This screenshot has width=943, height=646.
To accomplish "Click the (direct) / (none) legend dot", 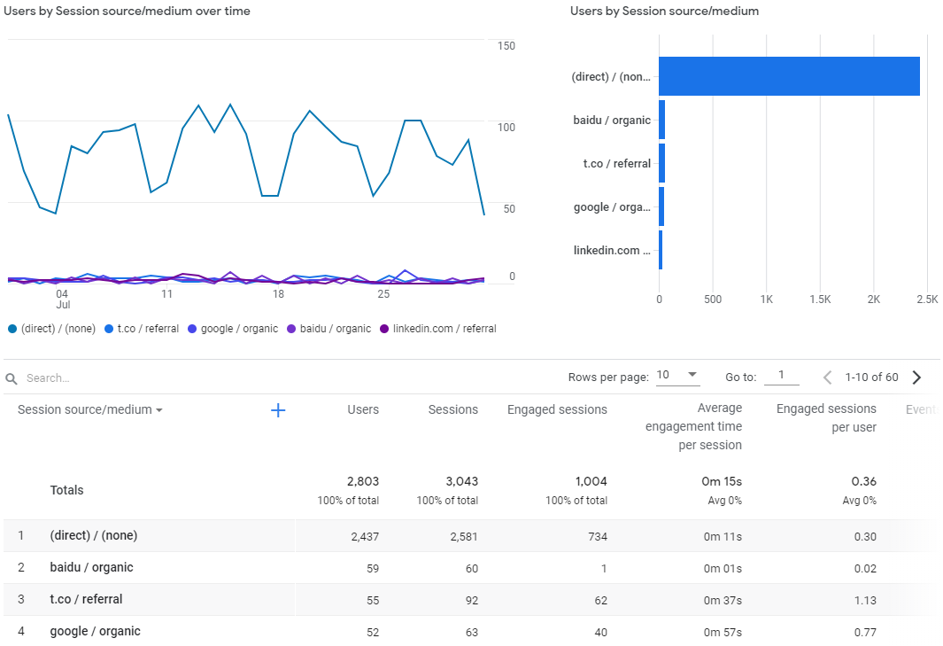I will coord(12,329).
